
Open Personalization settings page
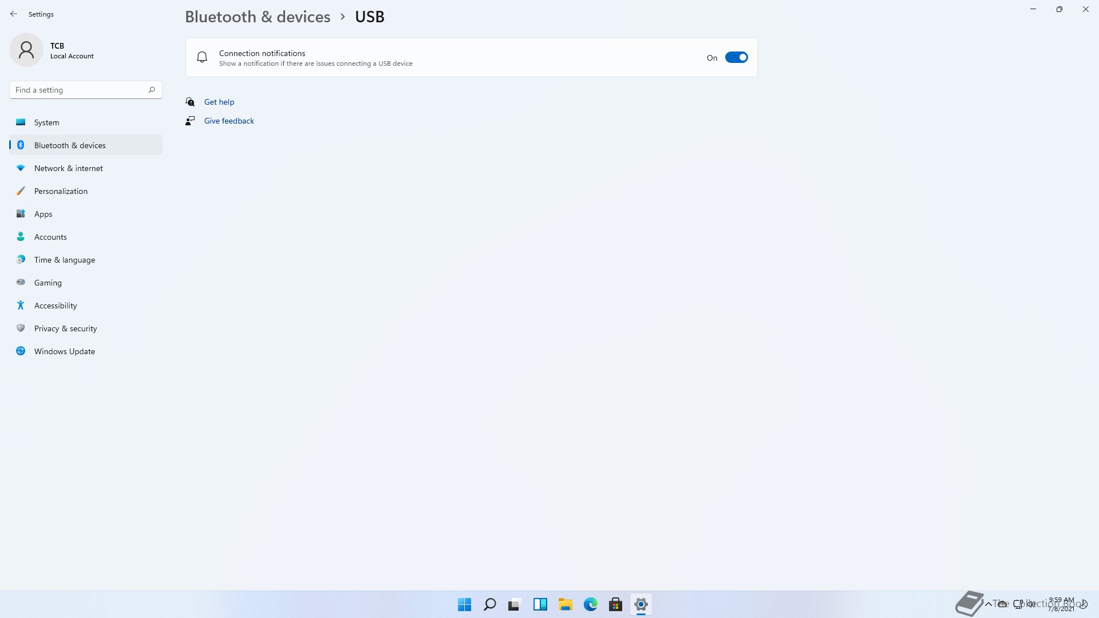point(61,191)
